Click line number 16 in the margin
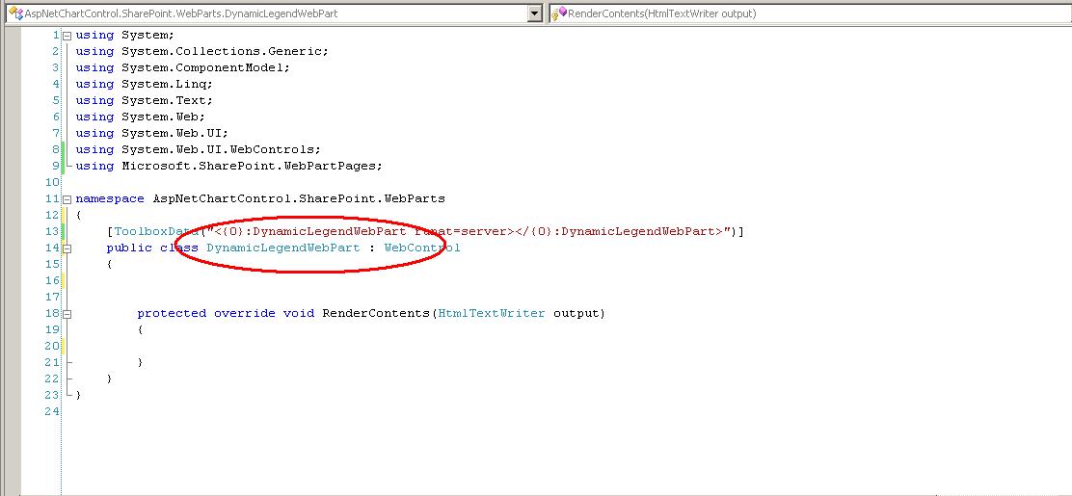 click(x=52, y=281)
